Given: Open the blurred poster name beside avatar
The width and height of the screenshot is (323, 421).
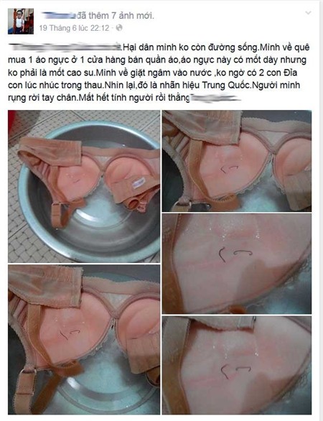Looking at the screenshot, I should [x=58, y=16].
